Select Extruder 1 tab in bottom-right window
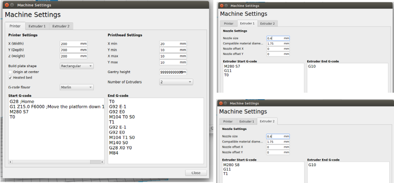 click(x=247, y=122)
